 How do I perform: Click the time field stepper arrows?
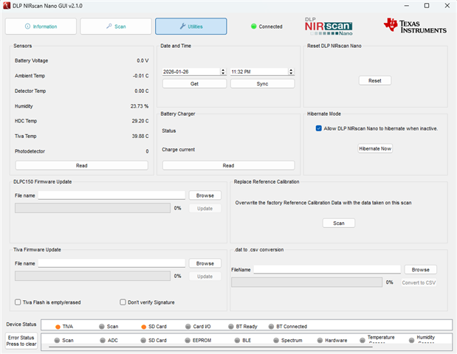[291, 72]
